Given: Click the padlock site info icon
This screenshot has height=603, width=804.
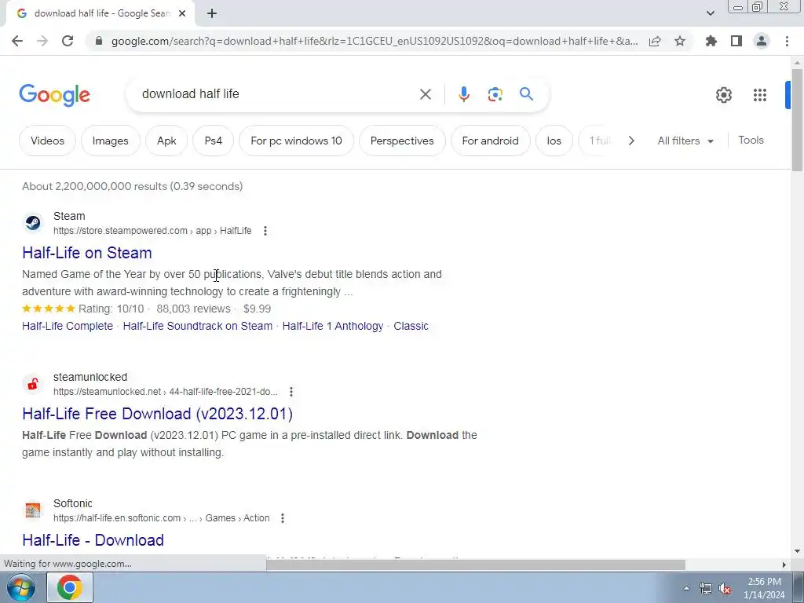Looking at the screenshot, I should pos(99,41).
